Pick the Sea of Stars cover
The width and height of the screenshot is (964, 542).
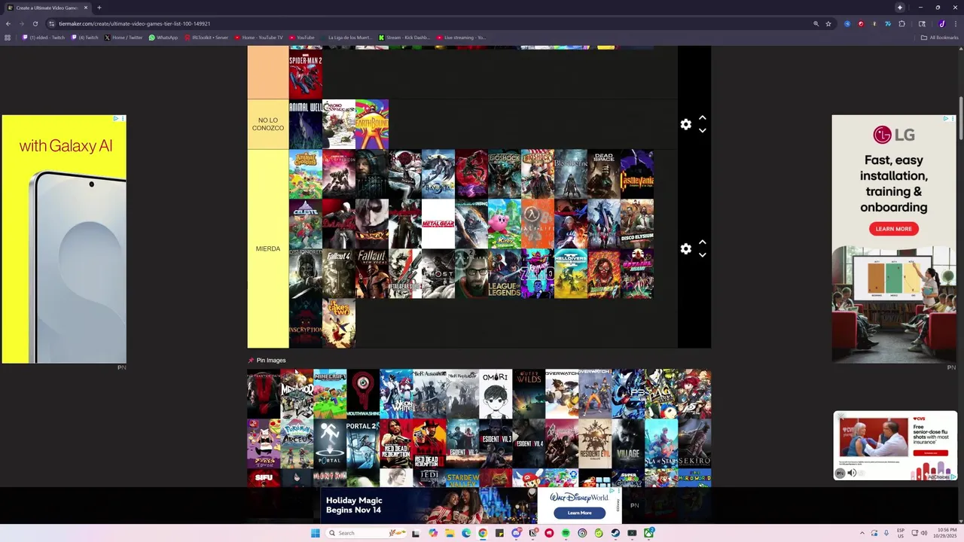coord(661,443)
